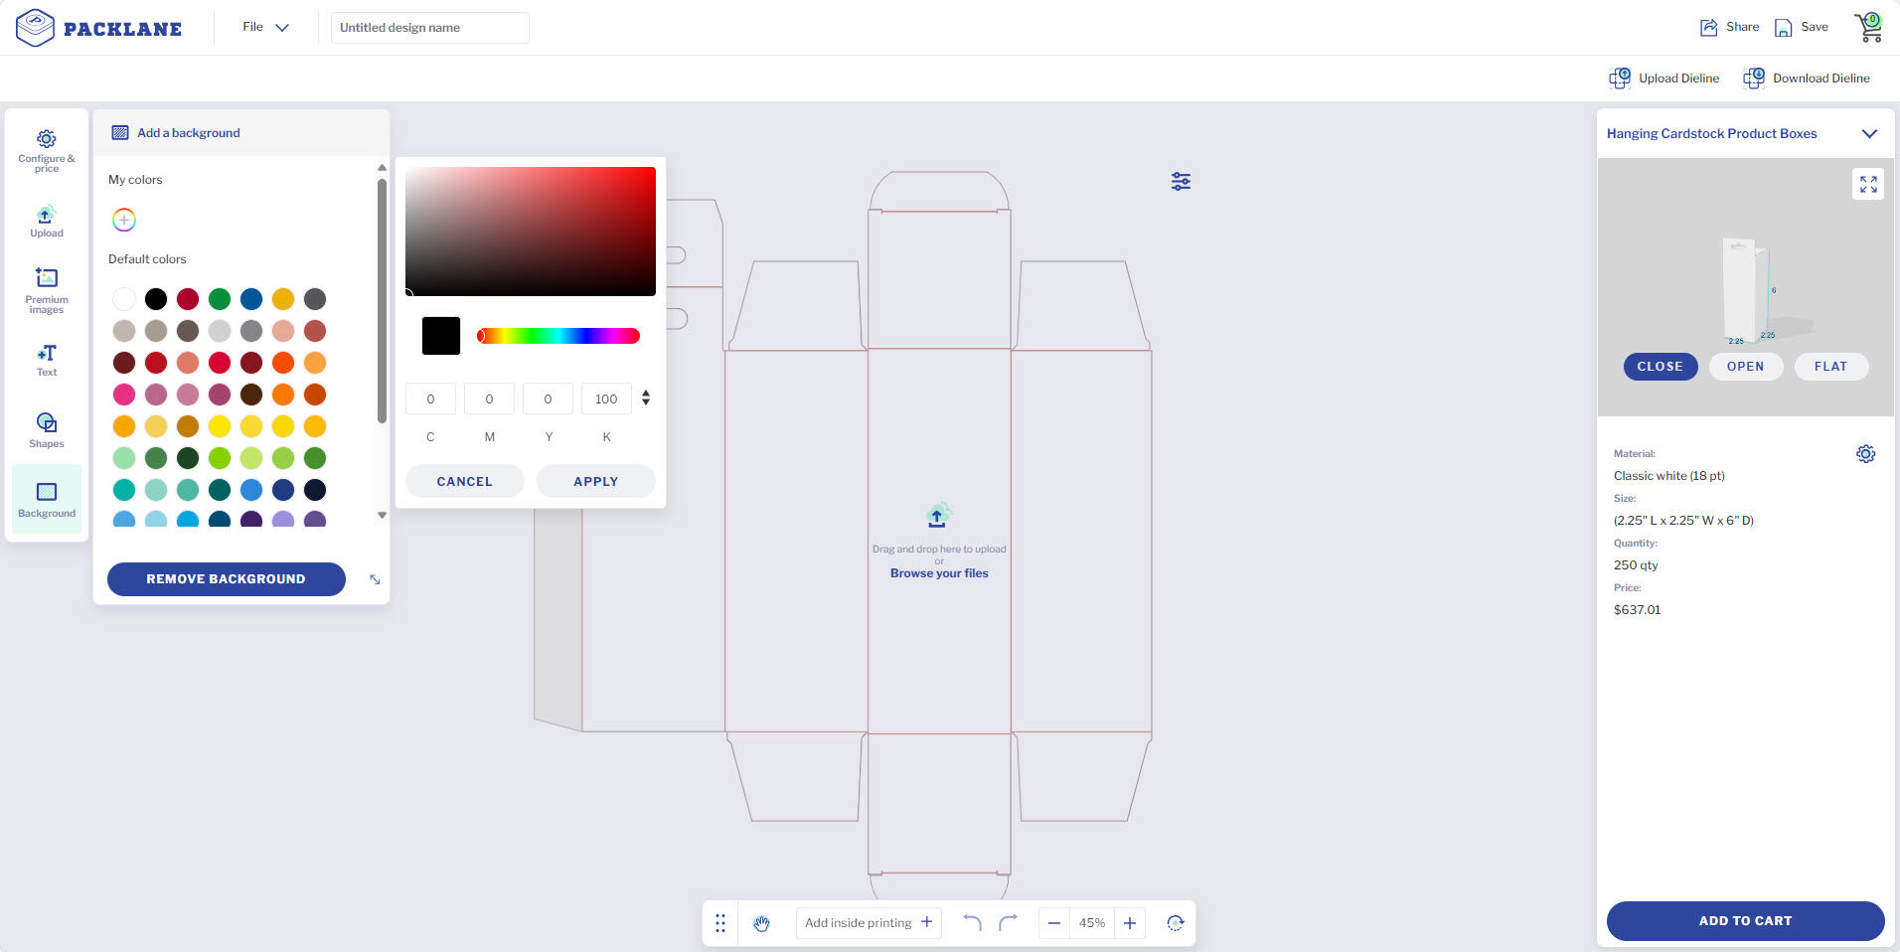Screen dimensions: 1900x952
Task: Select the Text tool
Action: (x=46, y=360)
